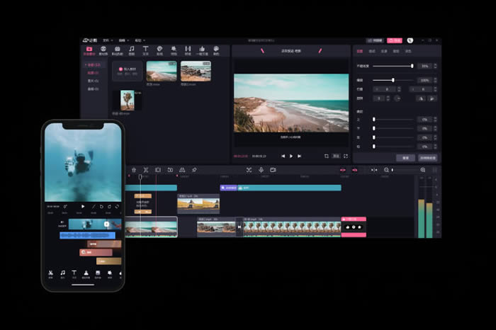Skip to the previous frame in preview
Viewport: 496px width, 330px height.
[x=282, y=156]
